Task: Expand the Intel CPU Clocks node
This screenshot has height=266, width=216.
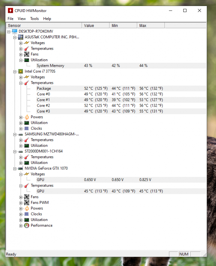Action: coord(21,129)
